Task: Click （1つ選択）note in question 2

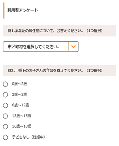Action: [95, 71]
